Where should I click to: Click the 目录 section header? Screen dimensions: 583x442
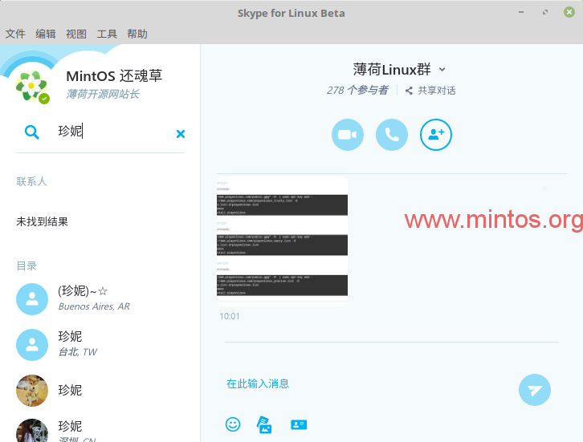coord(26,266)
